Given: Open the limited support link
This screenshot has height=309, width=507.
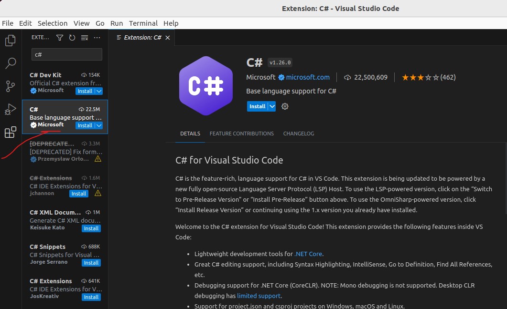Looking at the screenshot, I should (x=259, y=296).
